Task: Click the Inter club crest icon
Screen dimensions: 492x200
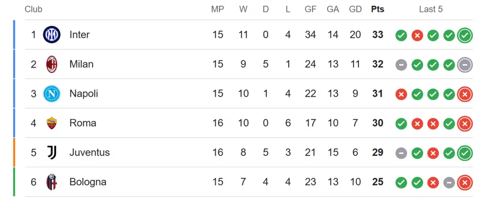Action: click(51, 34)
